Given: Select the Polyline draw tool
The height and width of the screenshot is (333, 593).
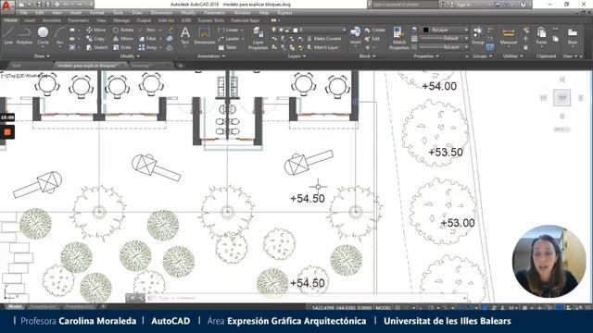Looking at the screenshot, I should tap(25, 36).
